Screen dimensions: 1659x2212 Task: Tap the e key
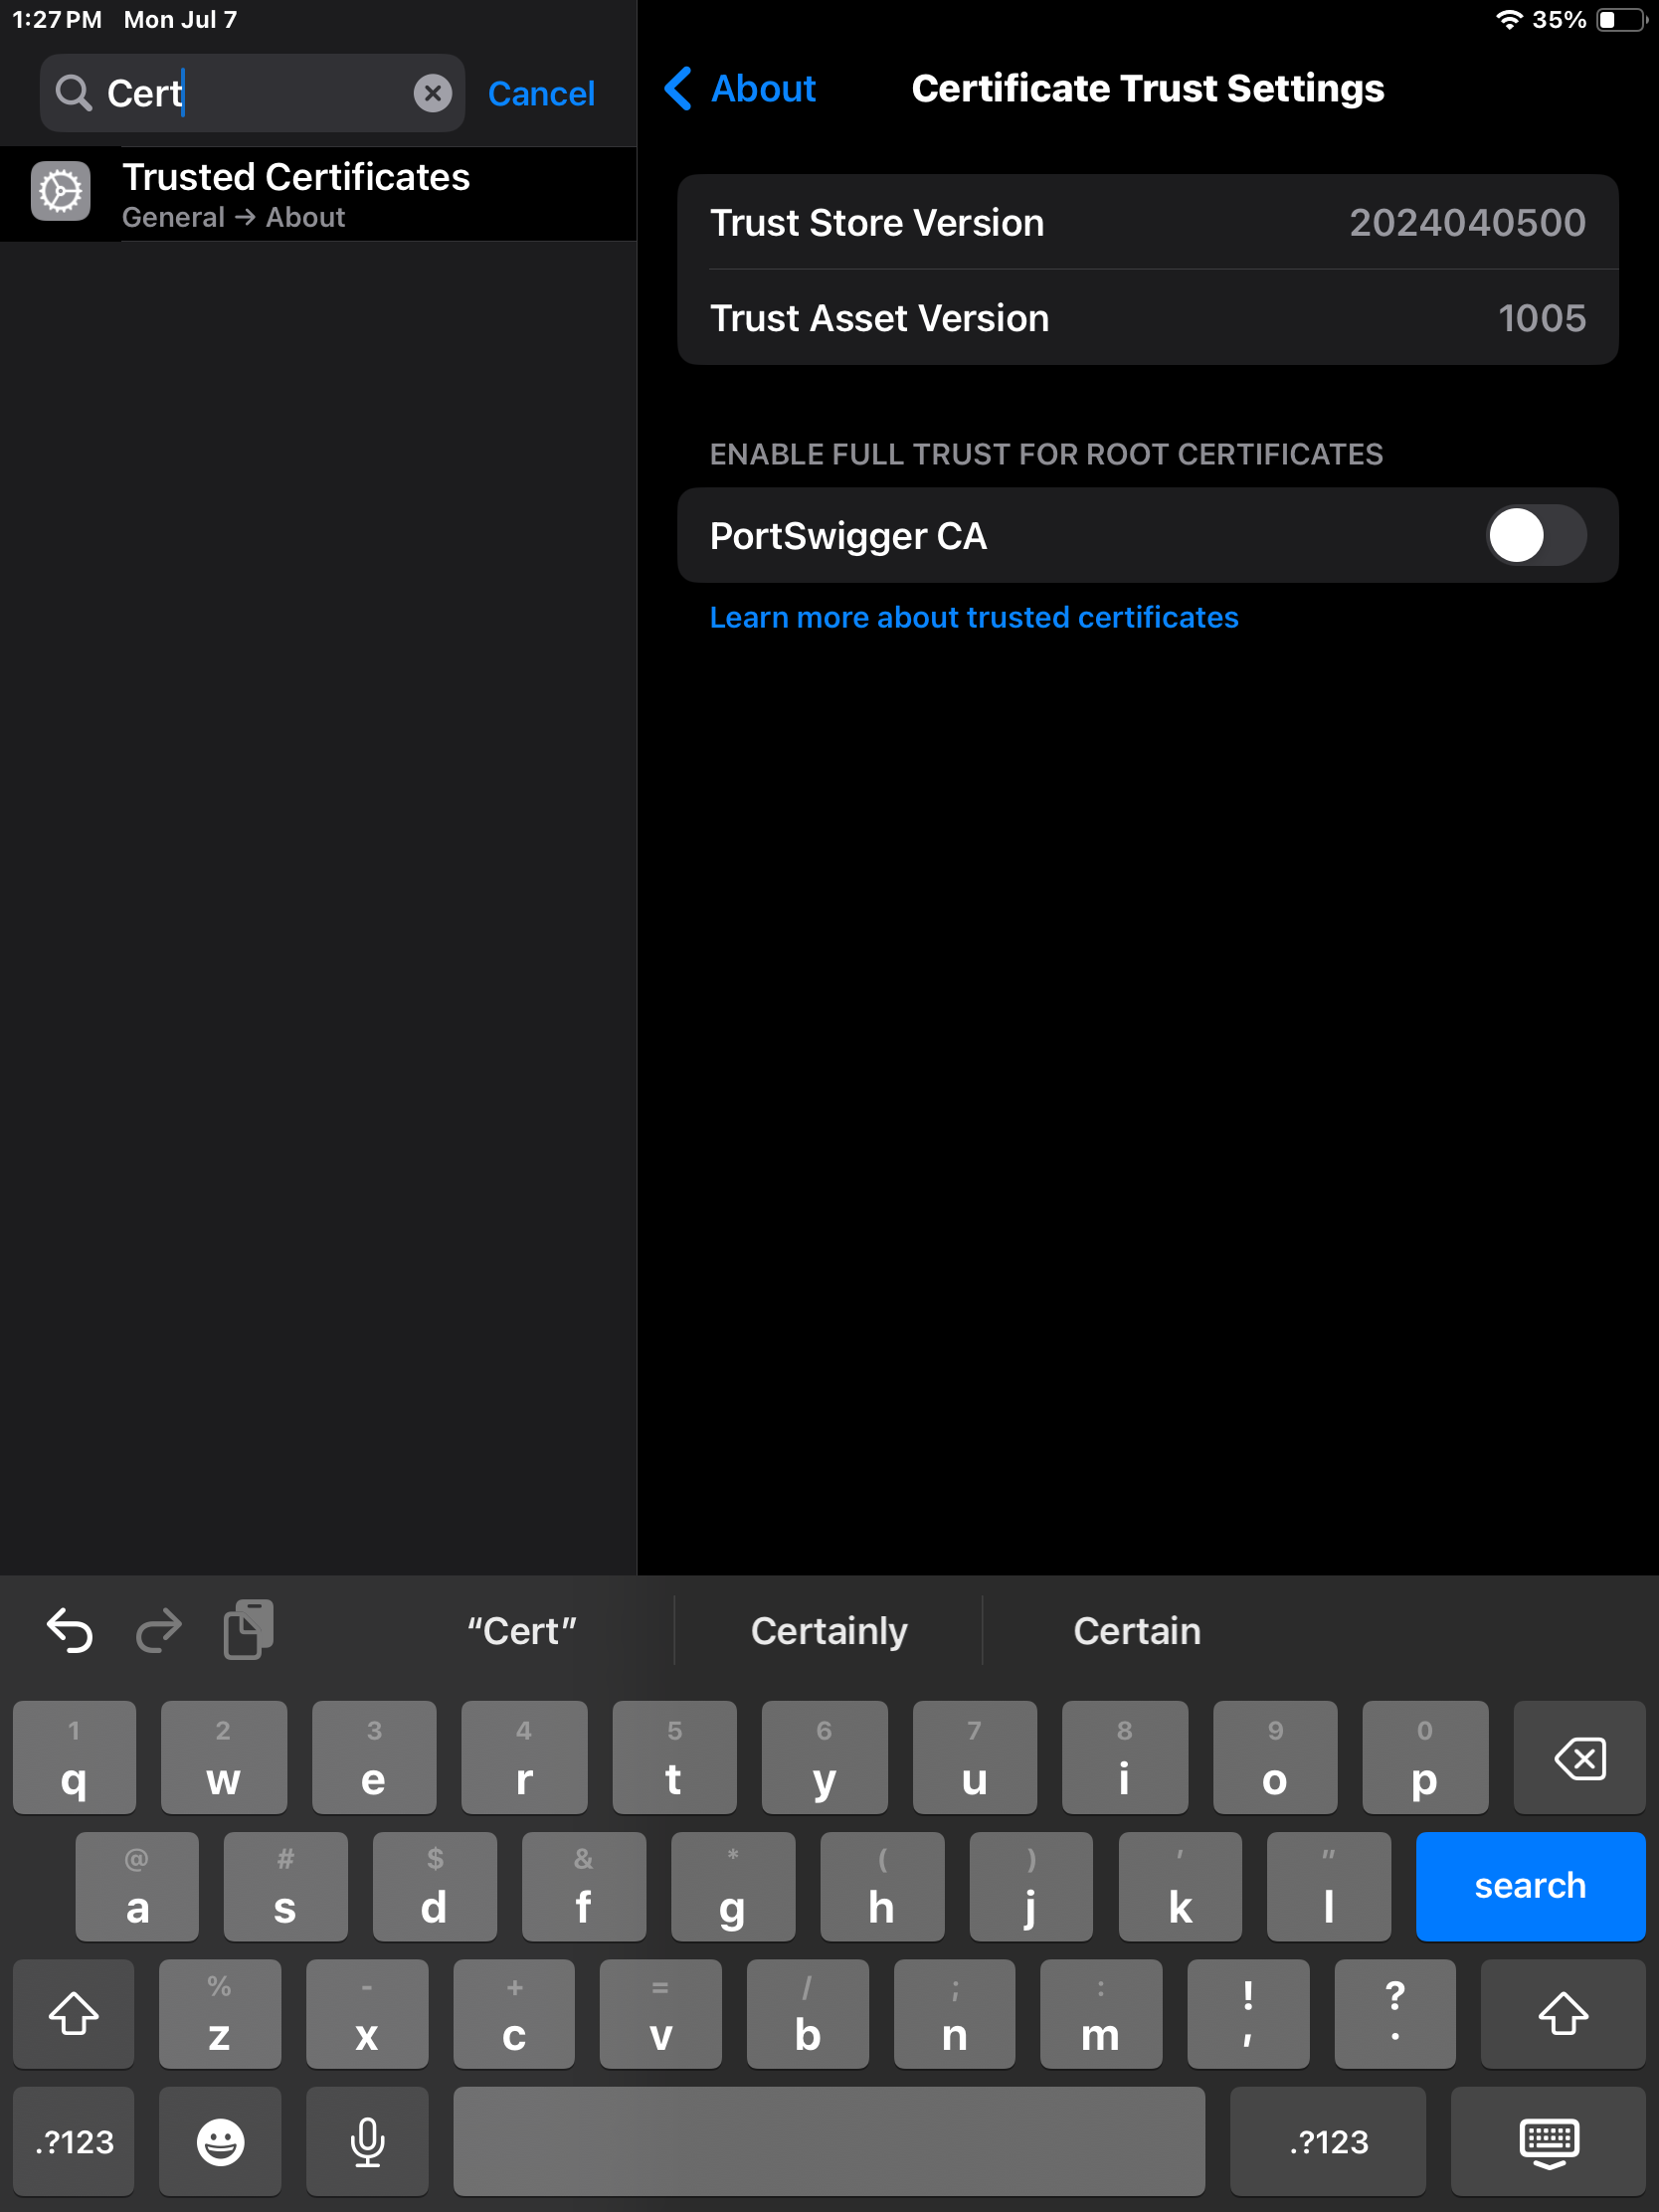374,1758
